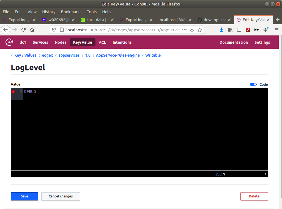Open the Bookmarks menu
282x209 pixels.
coord(71,12)
